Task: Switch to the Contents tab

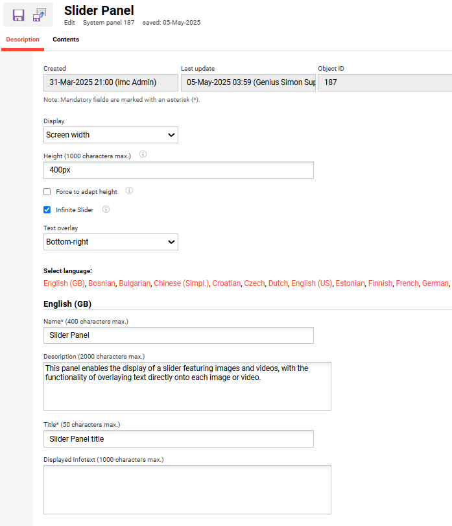Action: [65, 40]
